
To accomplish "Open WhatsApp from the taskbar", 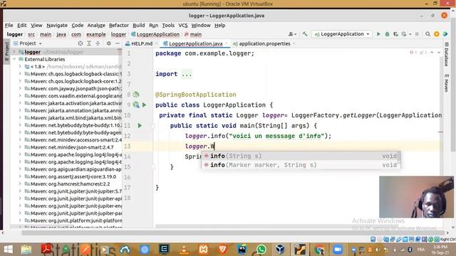I will point(261,250).
